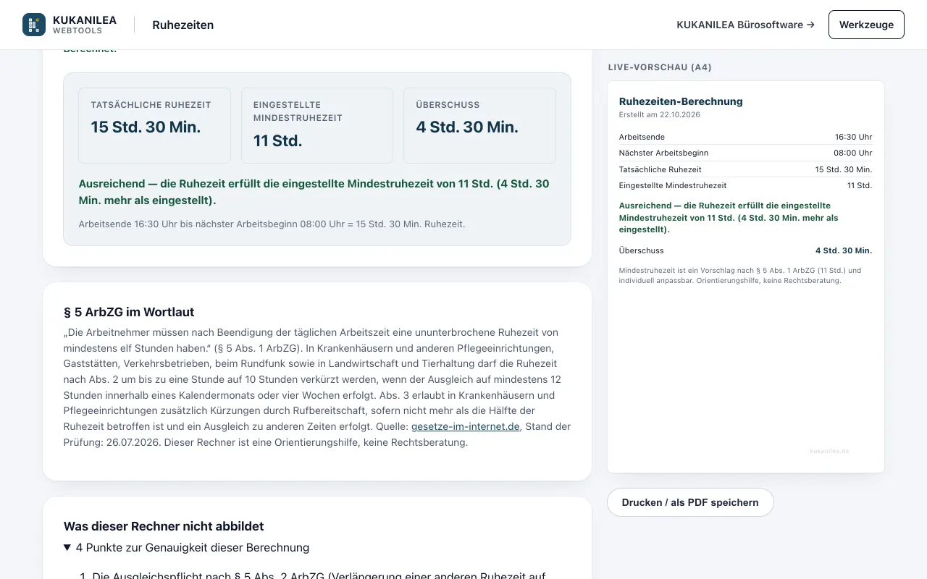Click the KUKANILEA WEBTOOLS brand text
Image resolution: width=927 pixels, height=579 pixels.
pyautogui.click(x=85, y=25)
